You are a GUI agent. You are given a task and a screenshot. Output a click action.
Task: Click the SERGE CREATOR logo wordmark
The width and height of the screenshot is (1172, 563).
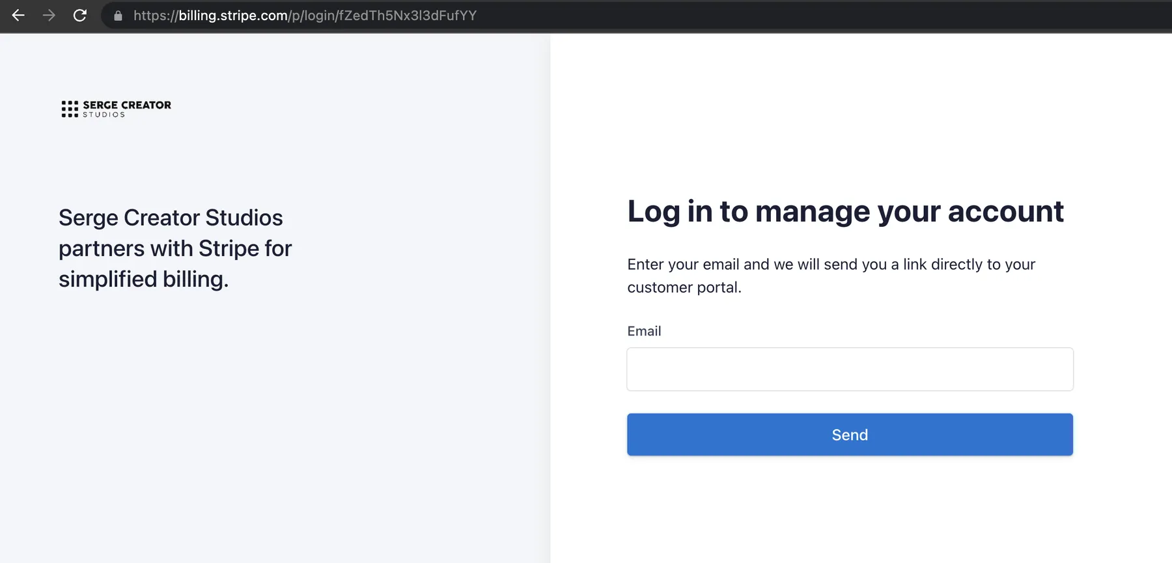pos(127,105)
